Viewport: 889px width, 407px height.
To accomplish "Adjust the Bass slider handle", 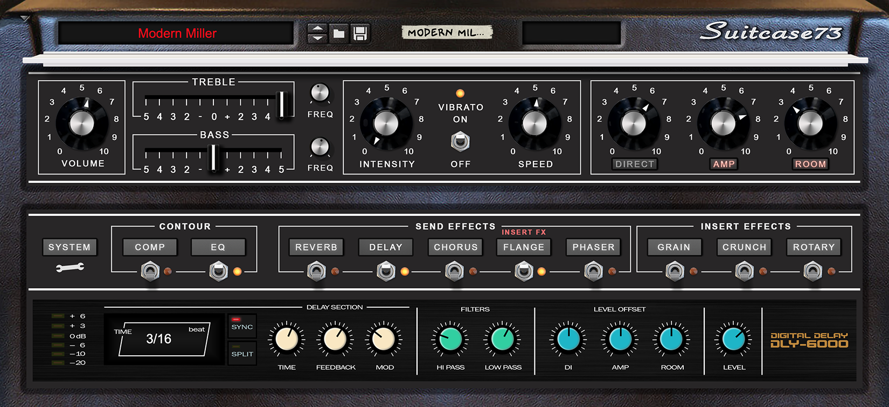I will pyautogui.click(x=213, y=157).
